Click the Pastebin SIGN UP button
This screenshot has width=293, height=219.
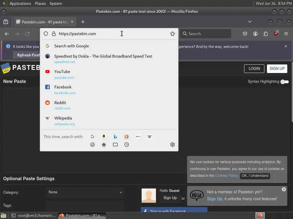tap(277, 68)
